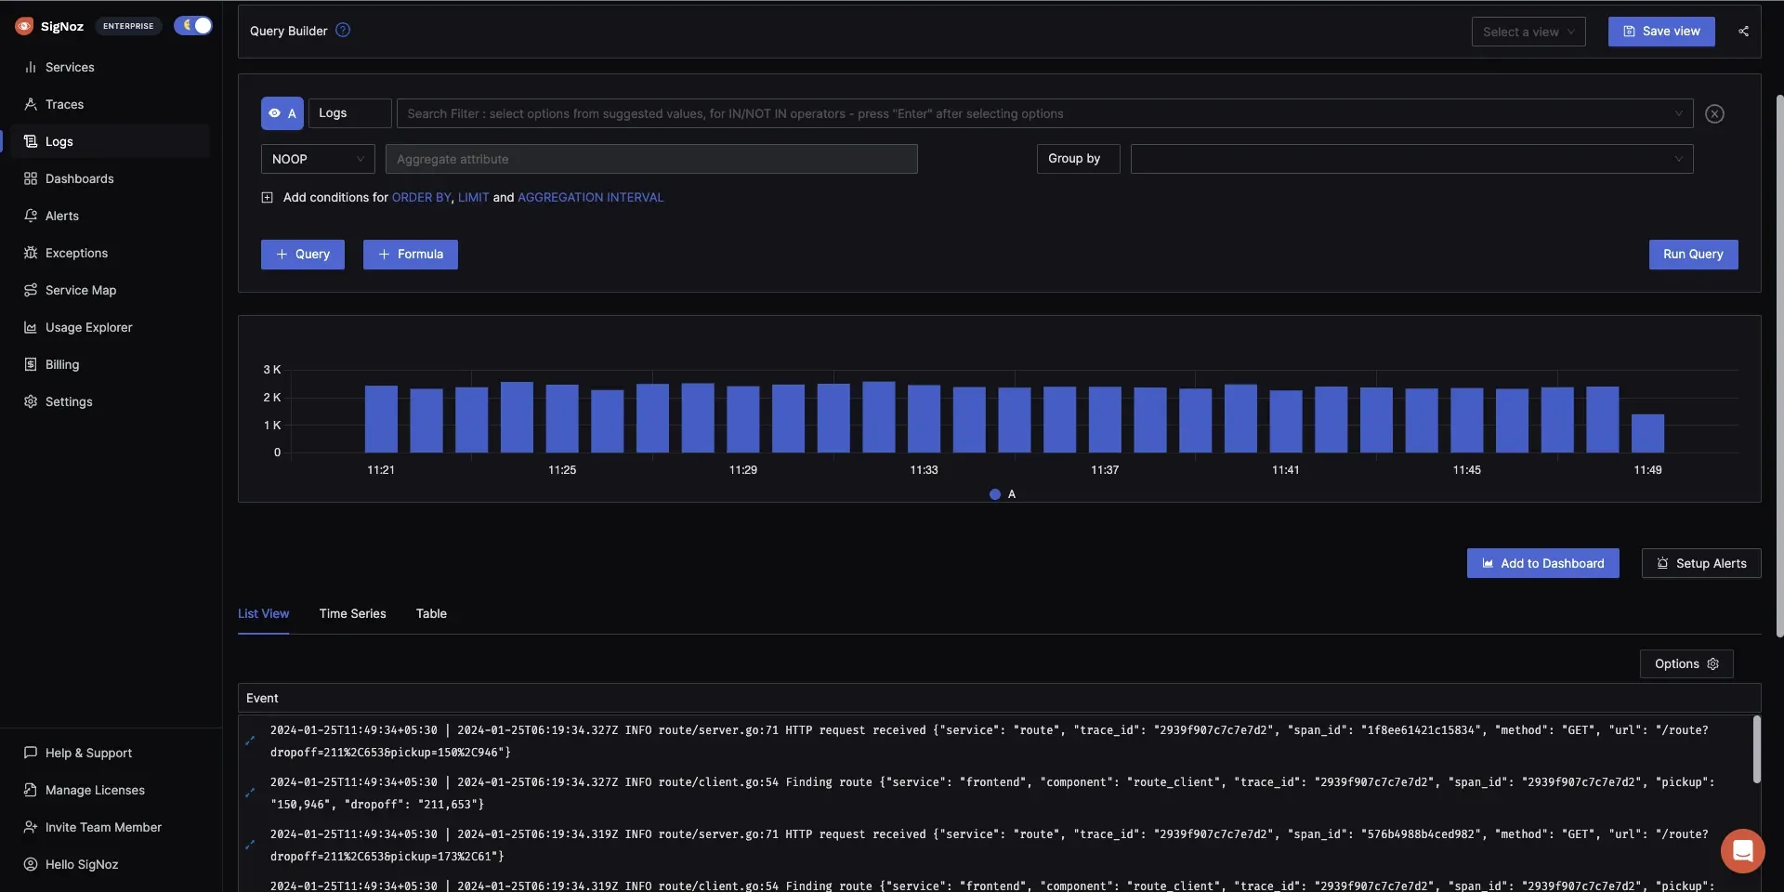
Task: Click the Run Query button
Action: (1693, 254)
